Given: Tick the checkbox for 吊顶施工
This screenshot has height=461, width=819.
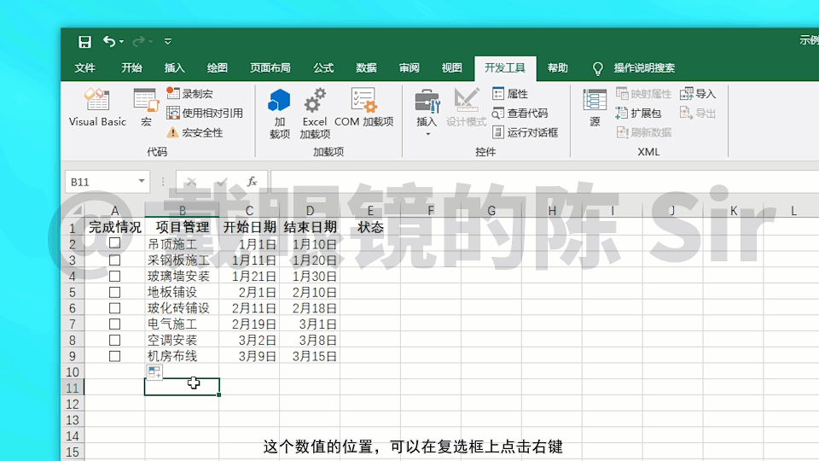Looking at the screenshot, I should coord(115,243).
